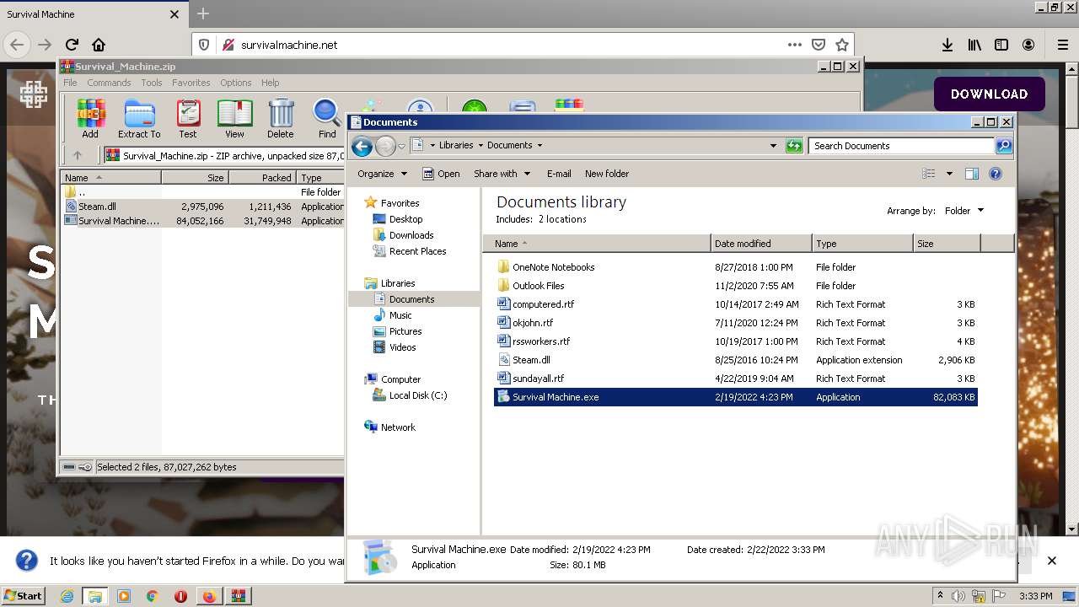Open the recent pages dropdown near back button
Screen dimensions: 1079x607
401,146
